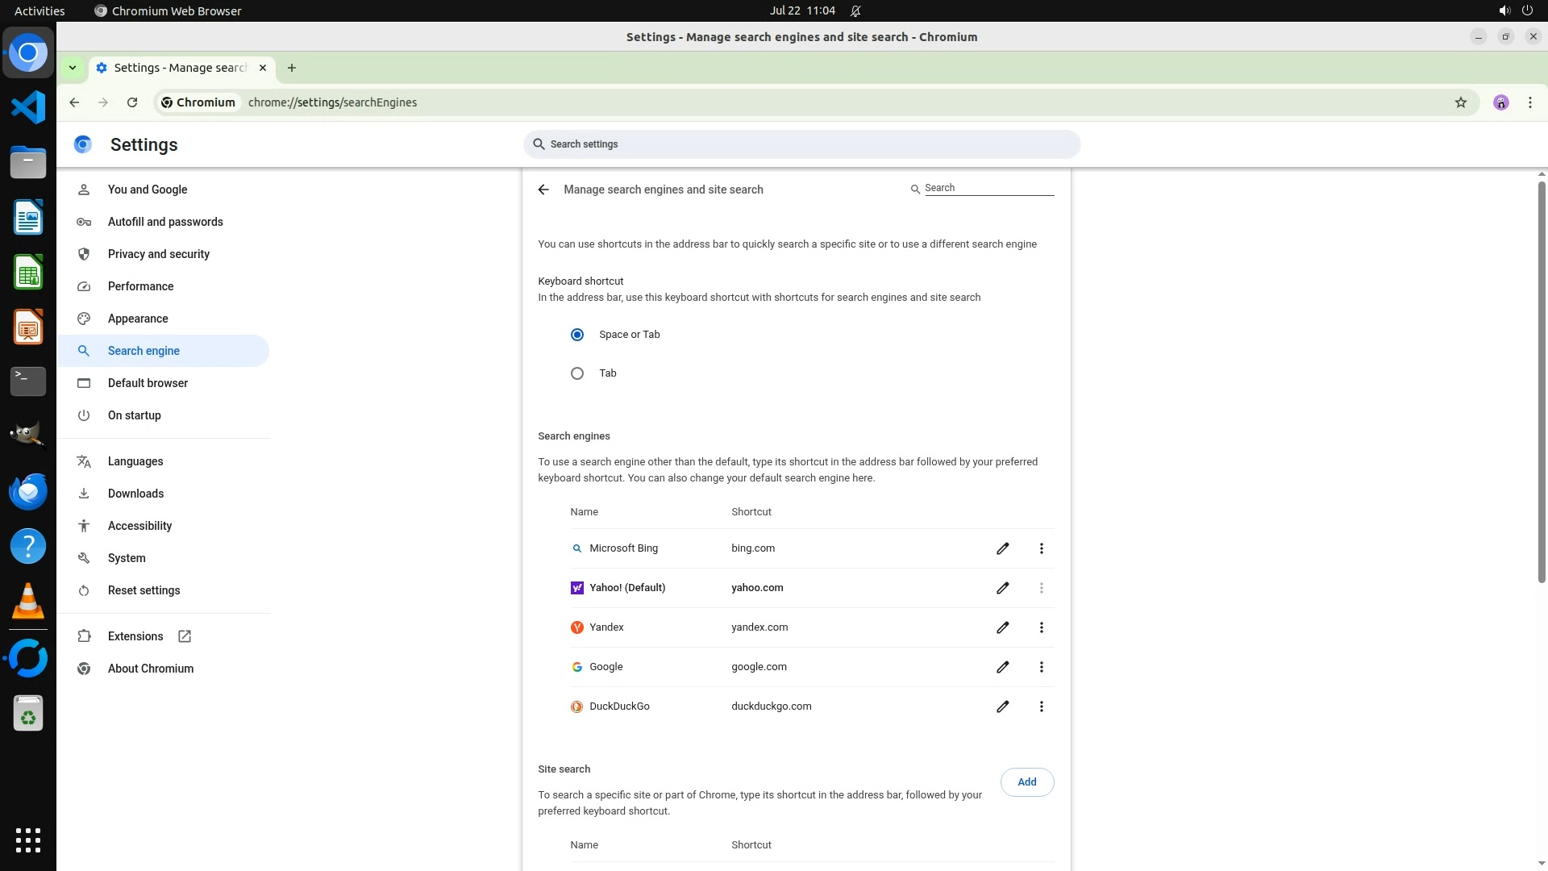Viewport: 1548px width, 871px height.
Task: Edit the DuckDuckGo search engine entry
Action: [x=1002, y=706]
